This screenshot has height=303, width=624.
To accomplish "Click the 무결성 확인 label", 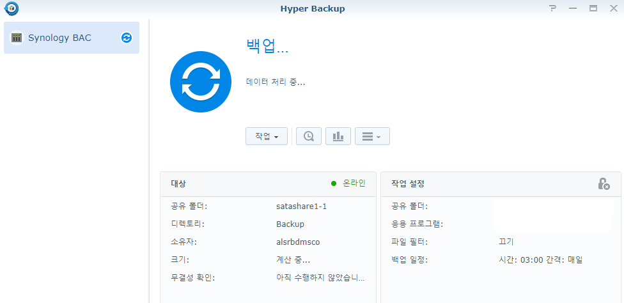I will point(193,278).
